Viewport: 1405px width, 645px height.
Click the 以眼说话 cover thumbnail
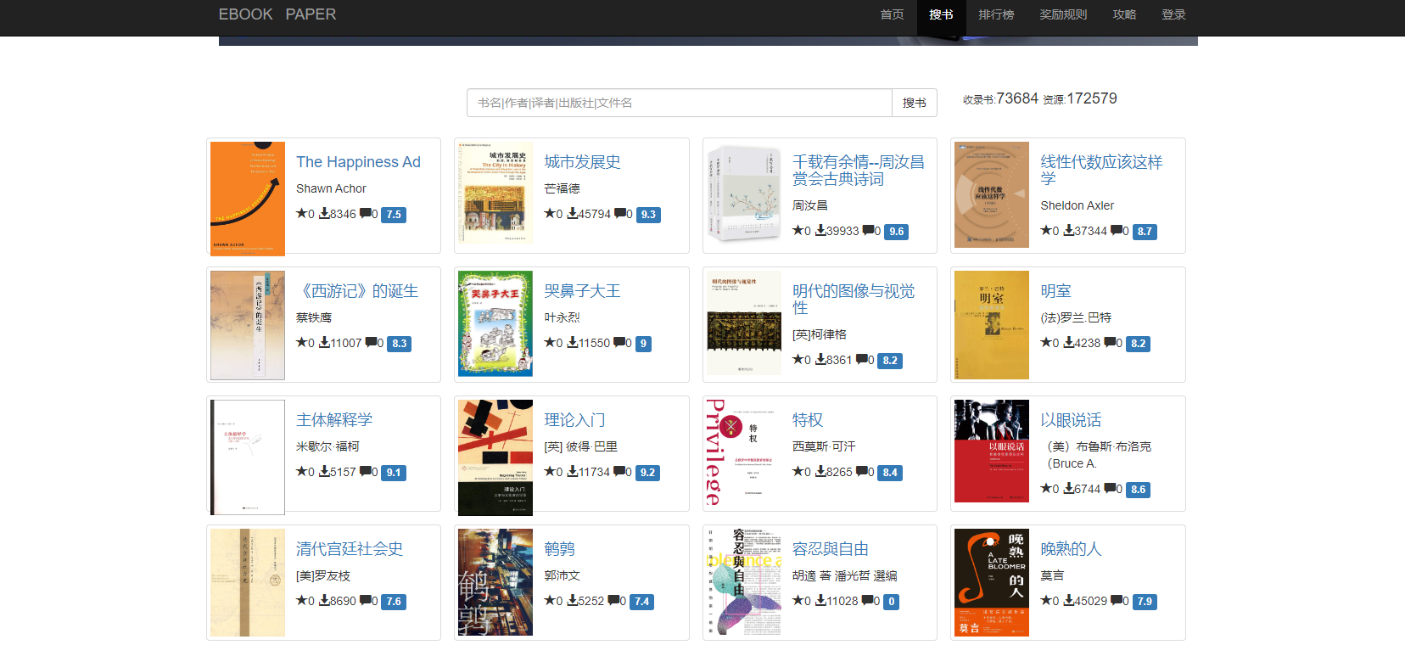pyautogui.click(x=992, y=451)
